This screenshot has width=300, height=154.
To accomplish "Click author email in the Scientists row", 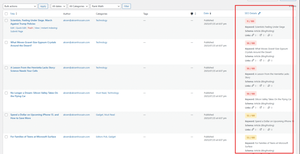I will point(76,20).
